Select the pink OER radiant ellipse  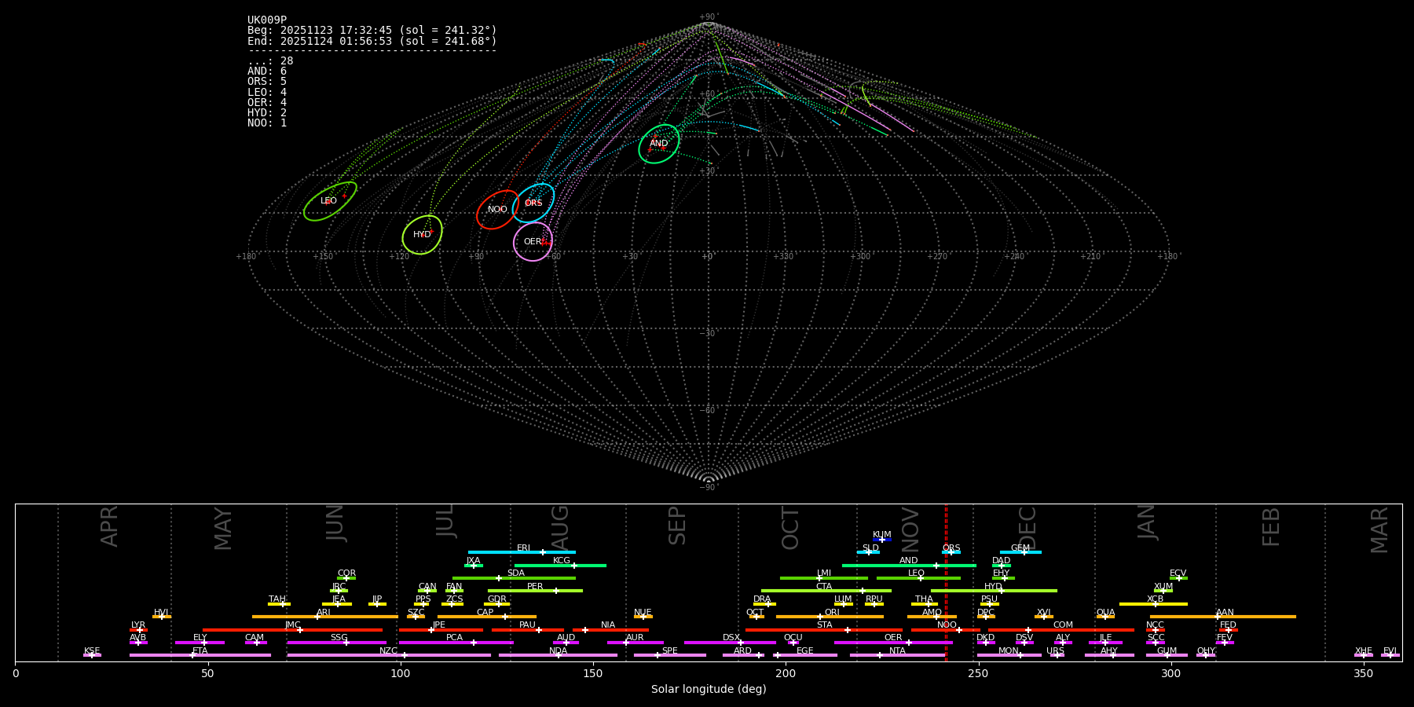(x=533, y=242)
